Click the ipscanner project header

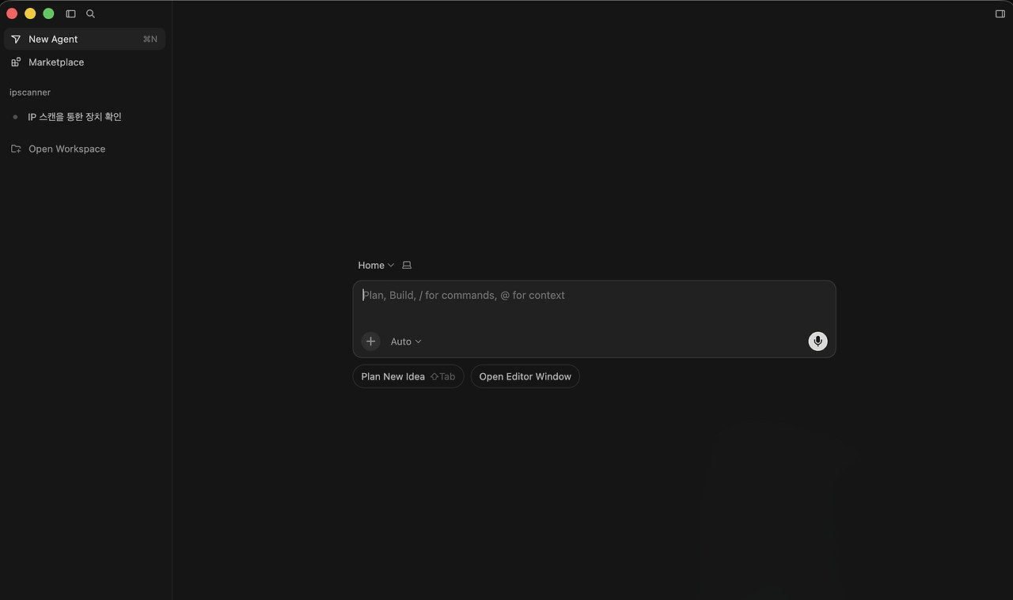[30, 92]
